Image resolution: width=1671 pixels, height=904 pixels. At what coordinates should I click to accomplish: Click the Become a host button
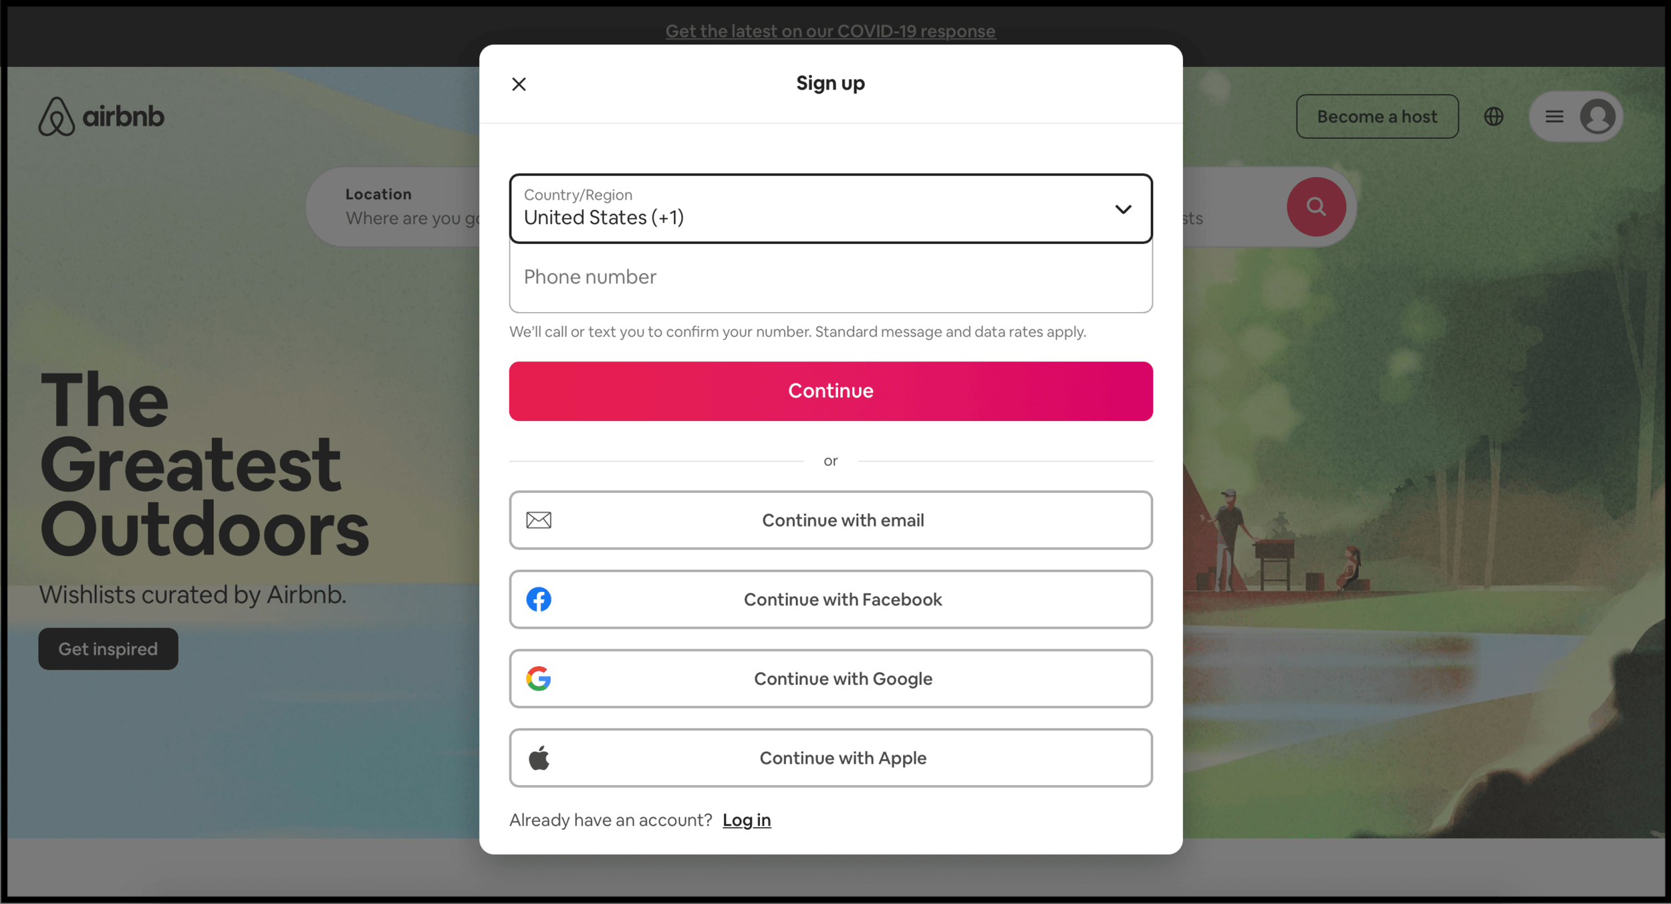pyautogui.click(x=1377, y=116)
